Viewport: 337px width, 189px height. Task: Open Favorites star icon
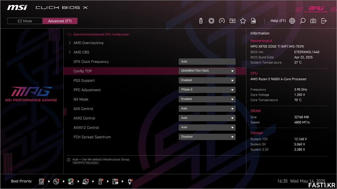pyautogui.click(x=243, y=21)
